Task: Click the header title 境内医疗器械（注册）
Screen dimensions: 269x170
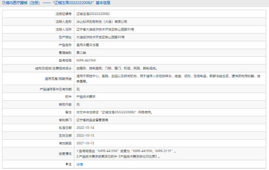Action: pyautogui.click(x=23, y=3)
